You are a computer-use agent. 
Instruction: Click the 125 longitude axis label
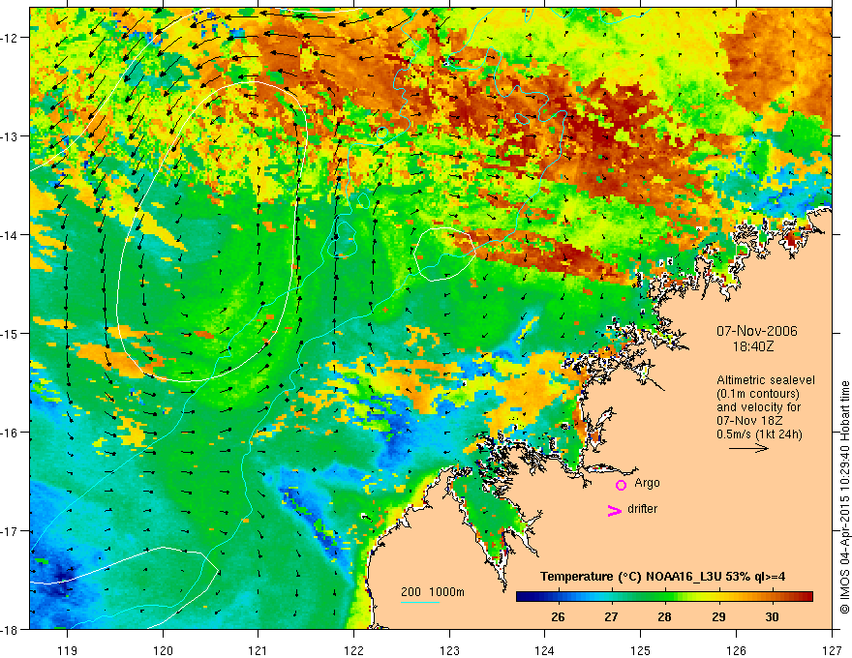tap(641, 651)
